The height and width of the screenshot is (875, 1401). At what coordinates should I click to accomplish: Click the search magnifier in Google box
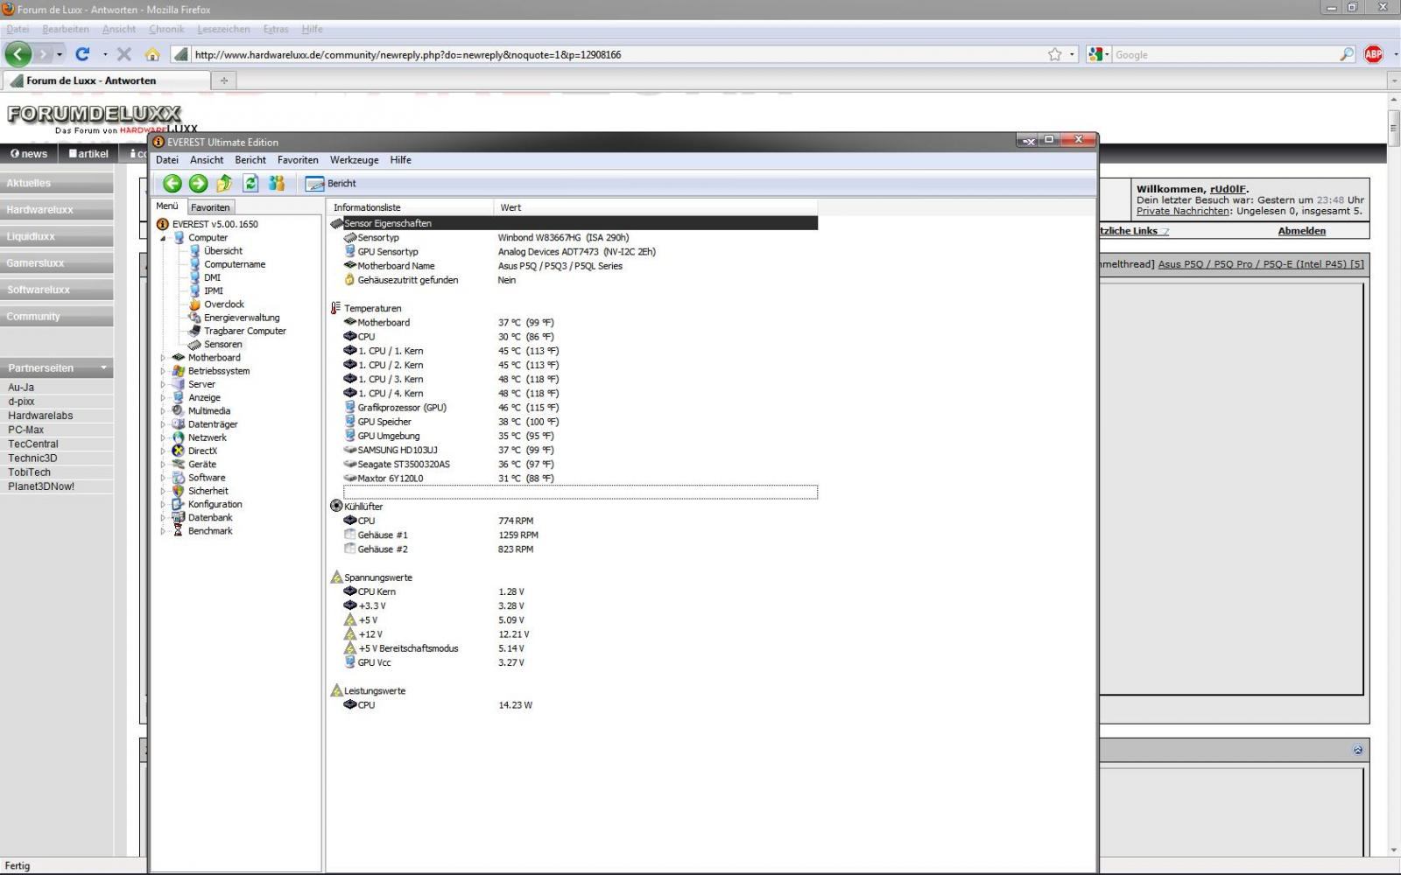pyautogui.click(x=1347, y=54)
